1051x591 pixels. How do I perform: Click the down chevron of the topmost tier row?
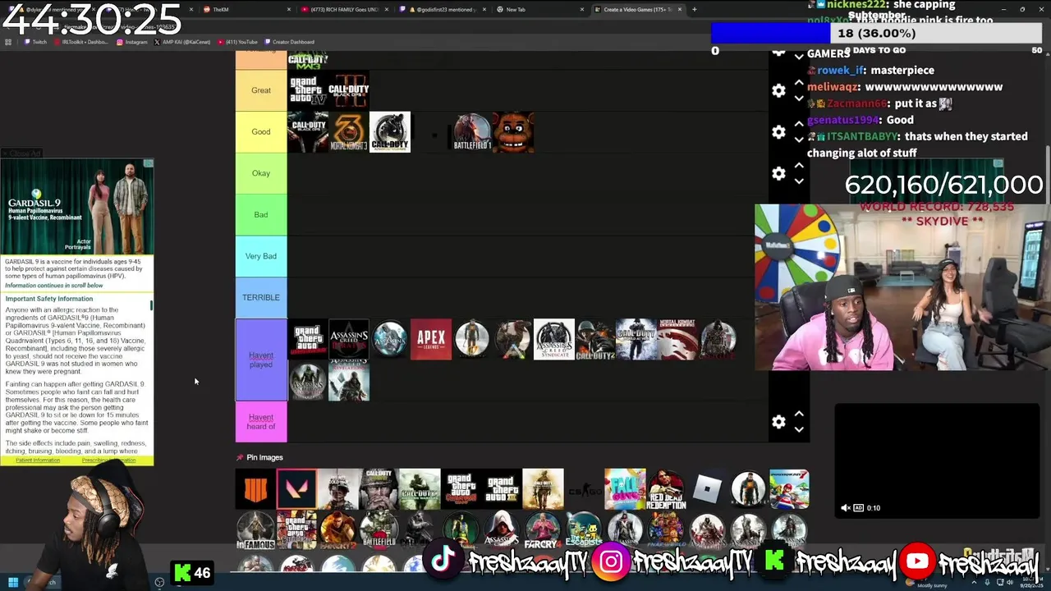(x=799, y=57)
